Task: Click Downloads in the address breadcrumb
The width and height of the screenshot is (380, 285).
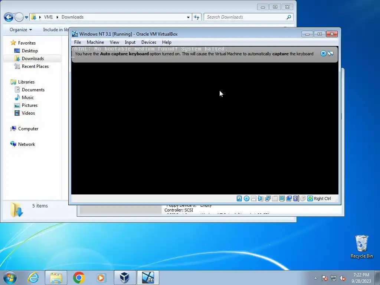Action: point(72,17)
